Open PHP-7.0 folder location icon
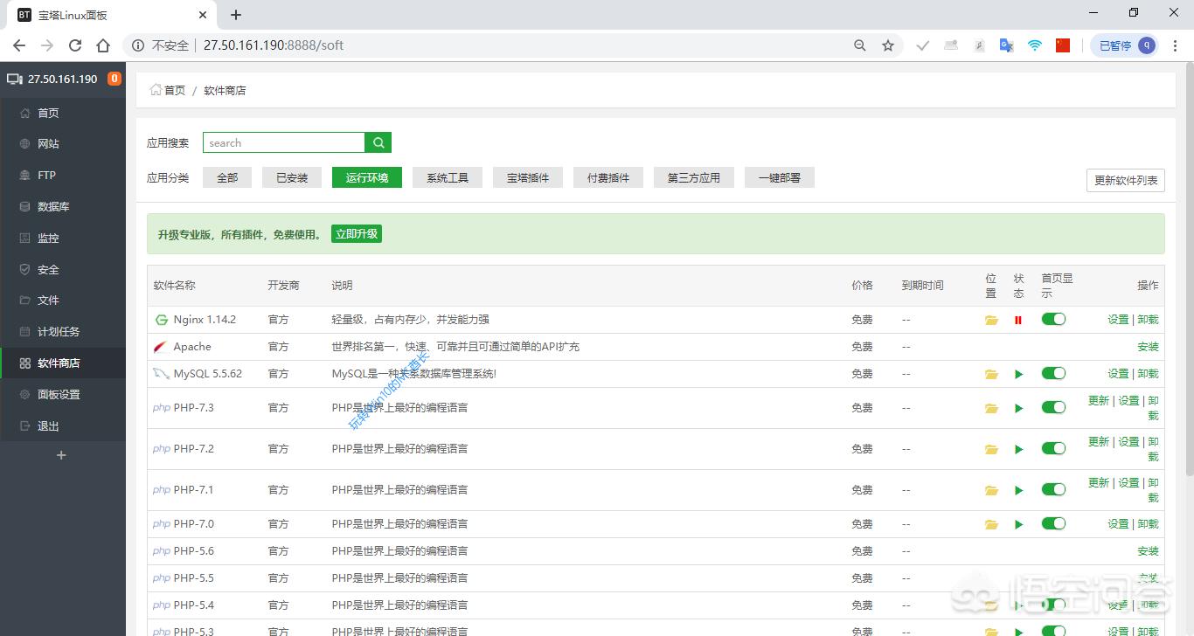This screenshot has width=1194, height=636. 991,525
